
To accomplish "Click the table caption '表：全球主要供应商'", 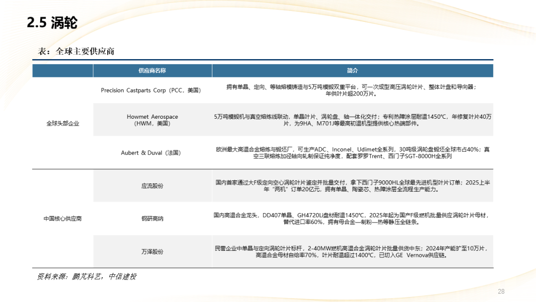I will pos(76,51).
